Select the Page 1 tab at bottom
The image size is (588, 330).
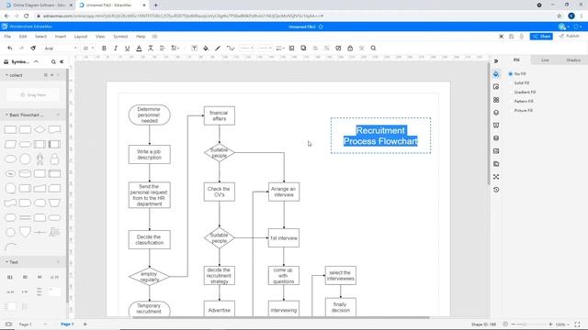coord(67,324)
